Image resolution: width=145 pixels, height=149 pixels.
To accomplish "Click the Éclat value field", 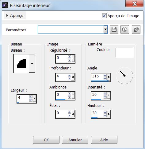I will pyautogui.click(x=62, y=114).
